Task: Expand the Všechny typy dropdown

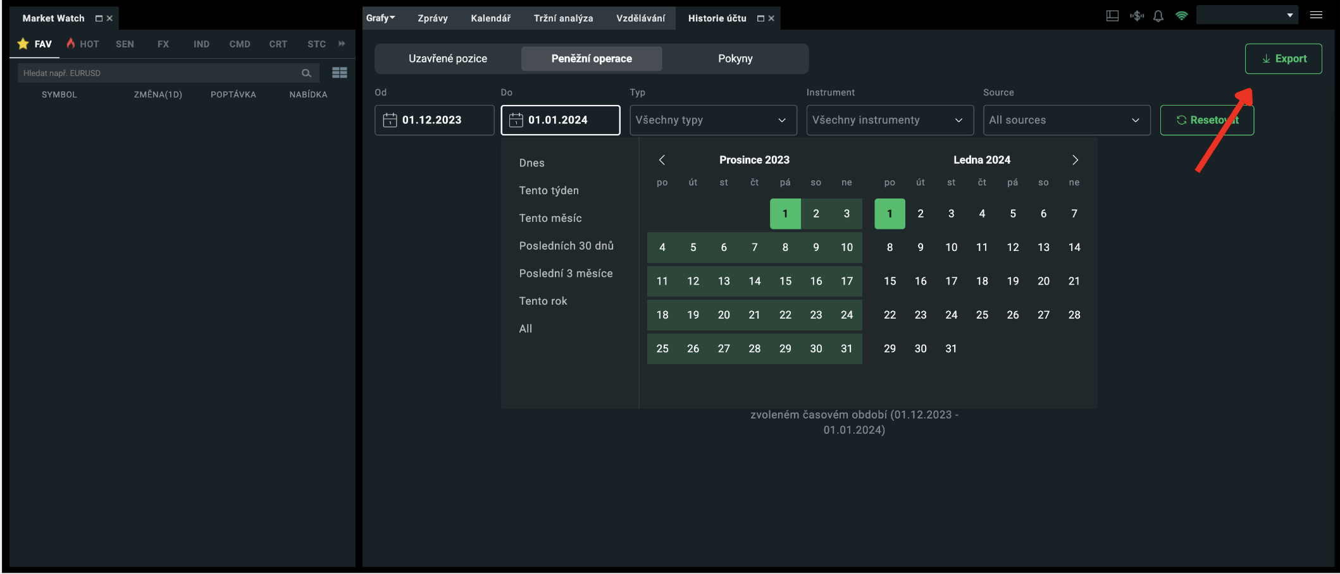Action: click(713, 120)
